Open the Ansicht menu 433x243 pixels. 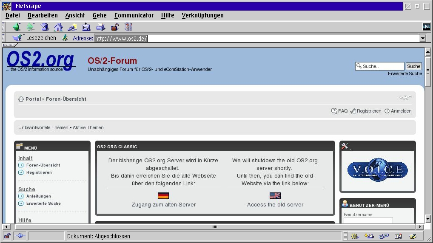[x=75, y=15]
